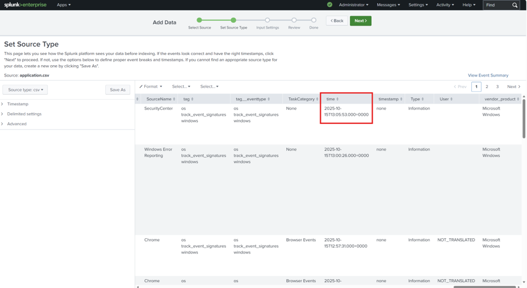Click Next in the table pagination
Screen dimensions: 527x288
pyautogui.click(x=513, y=86)
